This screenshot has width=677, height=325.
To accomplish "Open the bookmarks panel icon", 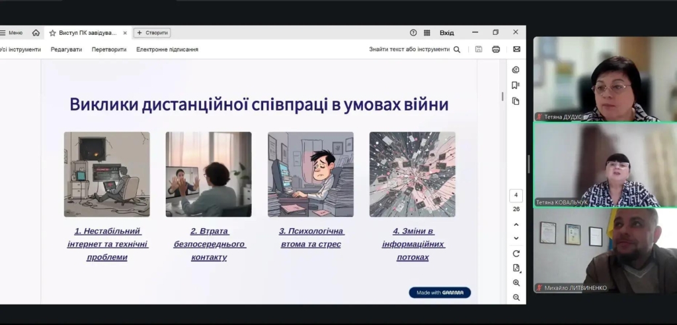I will coord(516,85).
